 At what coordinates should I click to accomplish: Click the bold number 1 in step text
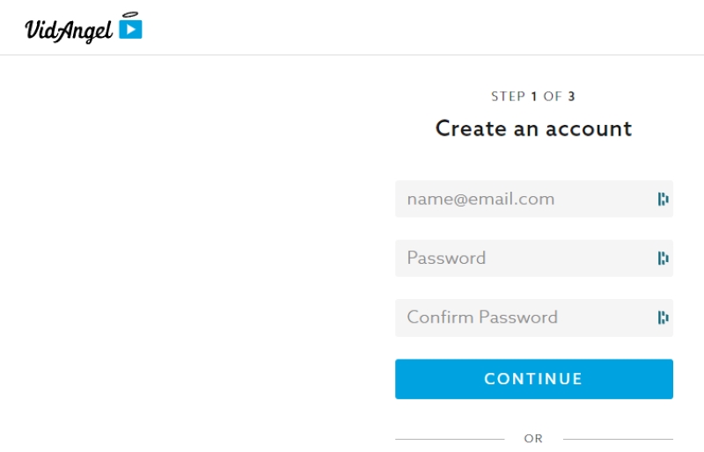pyautogui.click(x=534, y=97)
